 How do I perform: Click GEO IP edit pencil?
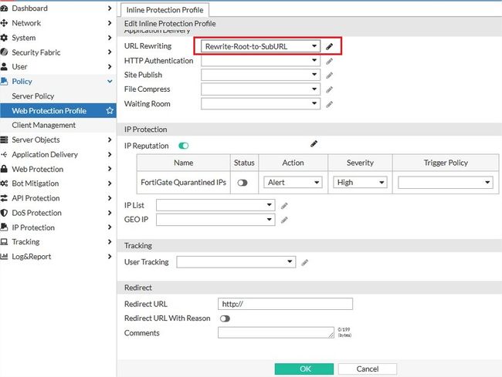coord(284,220)
